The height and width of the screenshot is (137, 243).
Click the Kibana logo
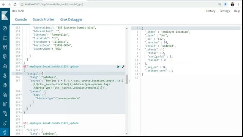(x=5, y=16)
